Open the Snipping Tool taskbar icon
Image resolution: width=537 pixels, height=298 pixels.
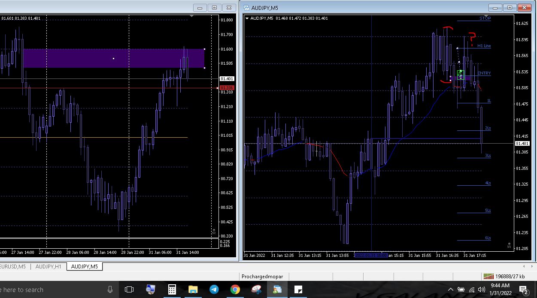click(256, 290)
